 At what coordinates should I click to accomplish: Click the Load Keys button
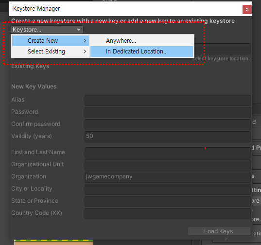click(x=219, y=231)
